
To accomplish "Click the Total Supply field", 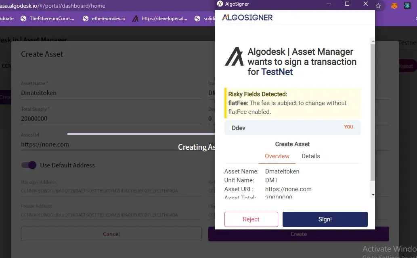I will 111,118.
